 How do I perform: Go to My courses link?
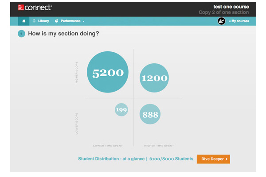pyautogui.click(x=239, y=21)
